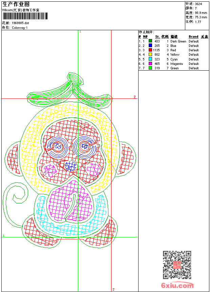
Task: Select the 'Yellow' description text
Action: click(x=175, y=55)
